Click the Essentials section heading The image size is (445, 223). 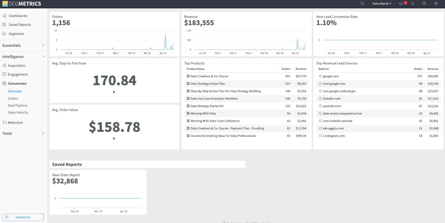[11, 45]
